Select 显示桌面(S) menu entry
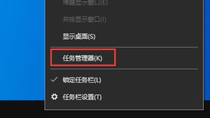This screenshot has width=210, height=118. click(79, 36)
